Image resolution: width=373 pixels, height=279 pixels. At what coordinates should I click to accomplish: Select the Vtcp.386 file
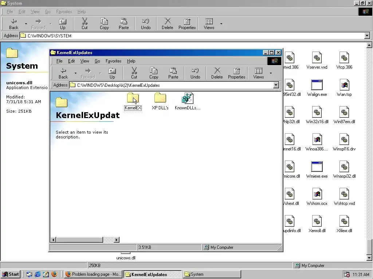click(344, 61)
